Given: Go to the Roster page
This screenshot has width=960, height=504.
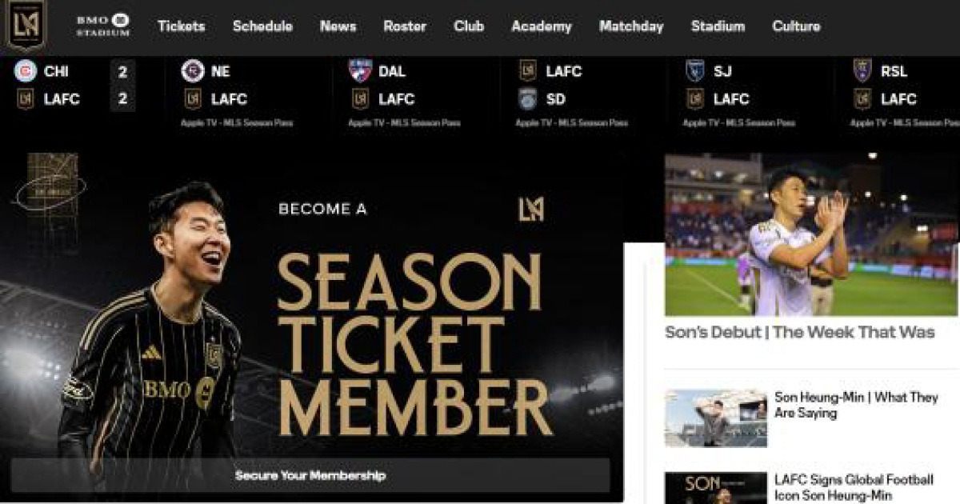Looking at the screenshot, I should pos(405,26).
